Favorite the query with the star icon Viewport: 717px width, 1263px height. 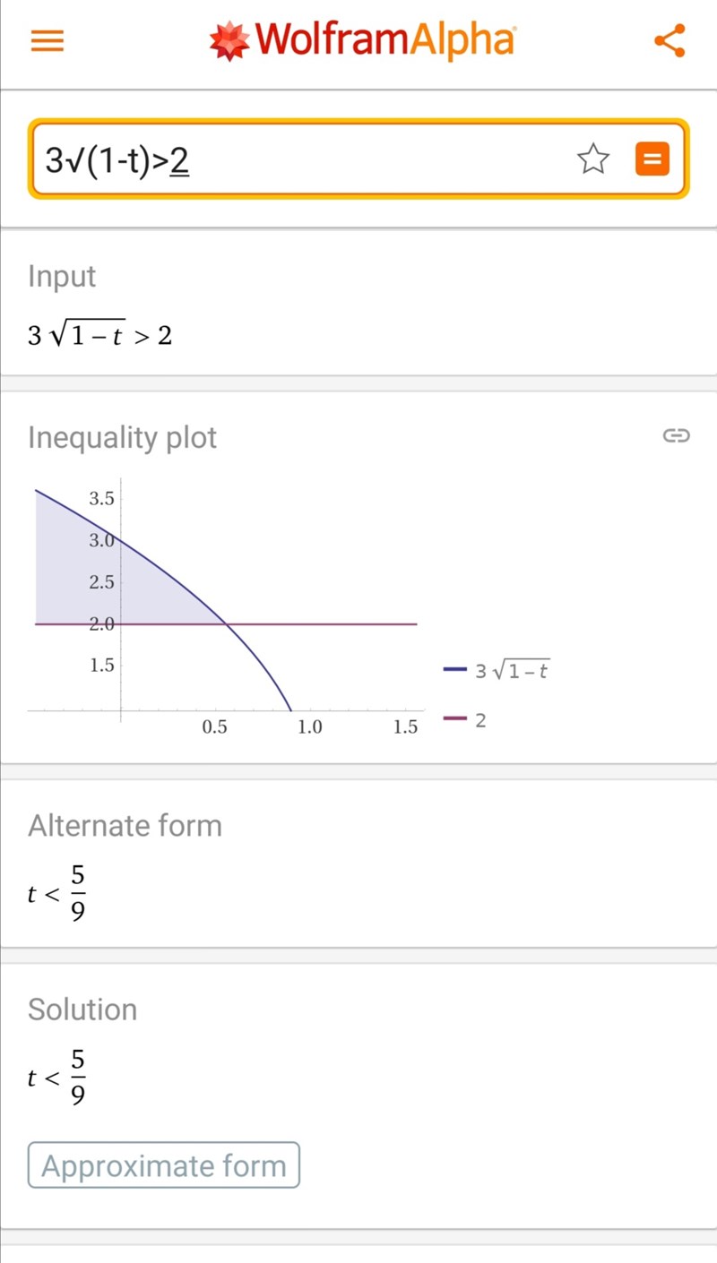[x=592, y=159]
